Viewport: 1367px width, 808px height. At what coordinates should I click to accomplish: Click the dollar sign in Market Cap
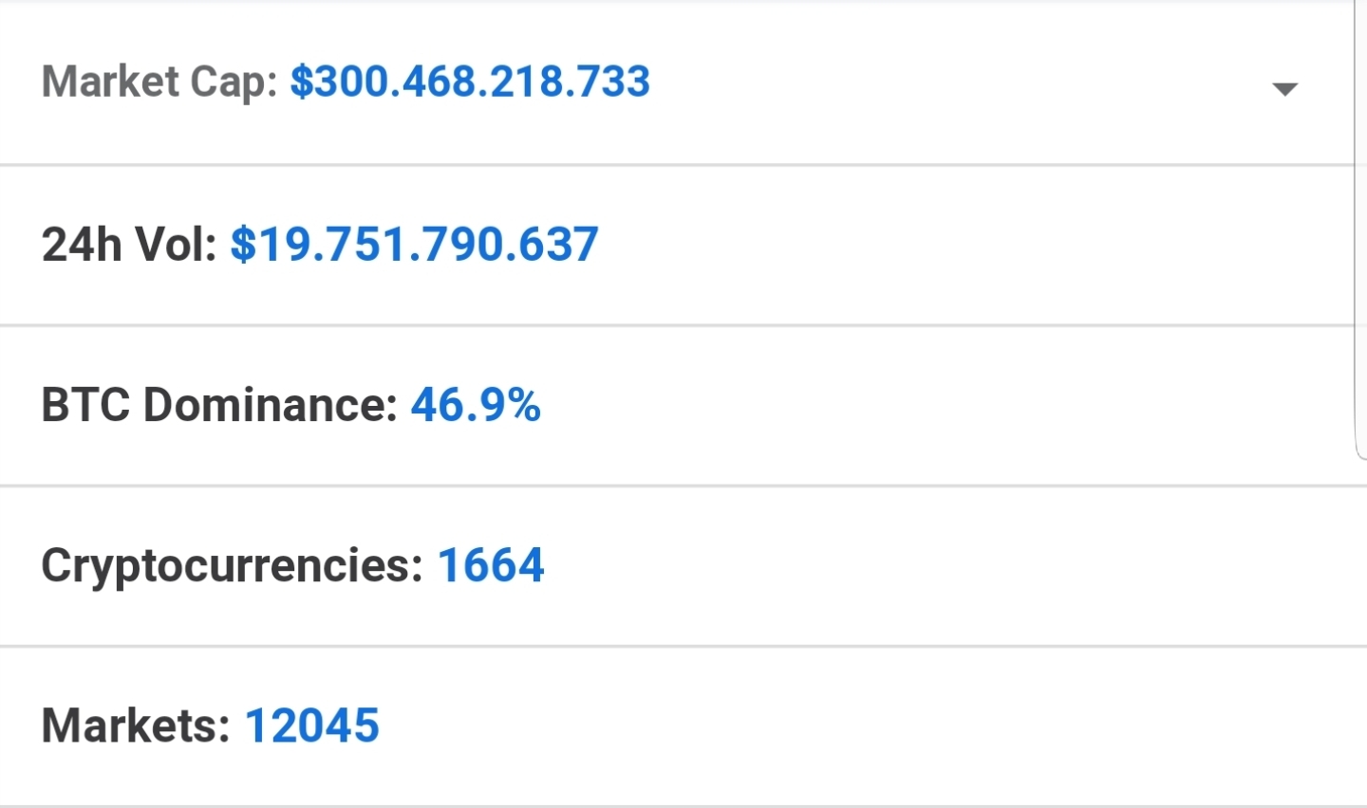[x=301, y=82]
